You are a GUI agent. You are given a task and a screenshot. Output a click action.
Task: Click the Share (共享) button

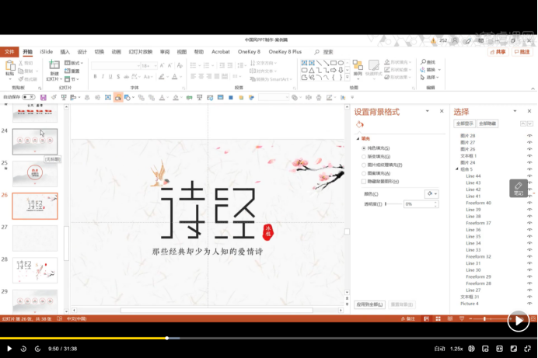[x=498, y=52]
